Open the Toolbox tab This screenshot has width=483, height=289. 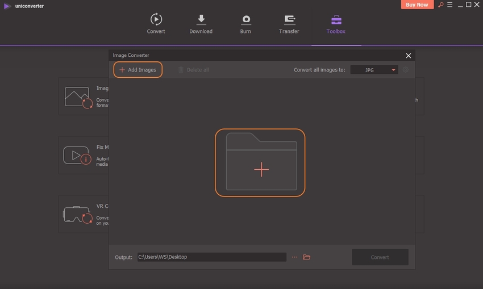(x=336, y=24)
